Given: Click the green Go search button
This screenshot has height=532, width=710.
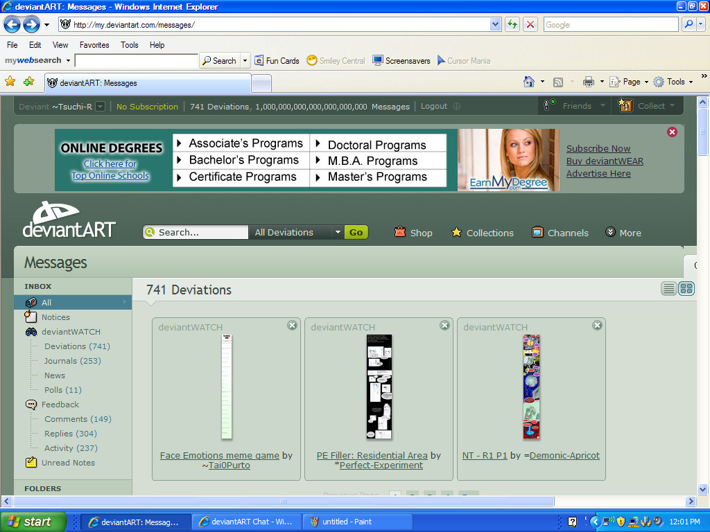Looking at the screenshot, I should click(x=356, y=232).
